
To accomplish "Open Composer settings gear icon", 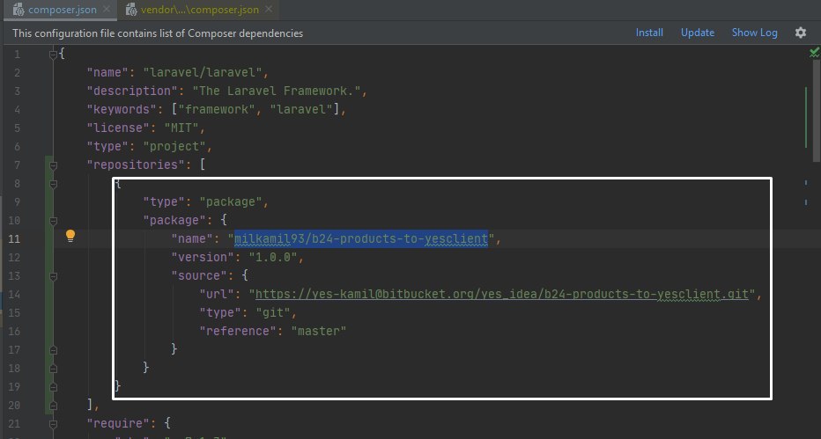I will point(801,33).
